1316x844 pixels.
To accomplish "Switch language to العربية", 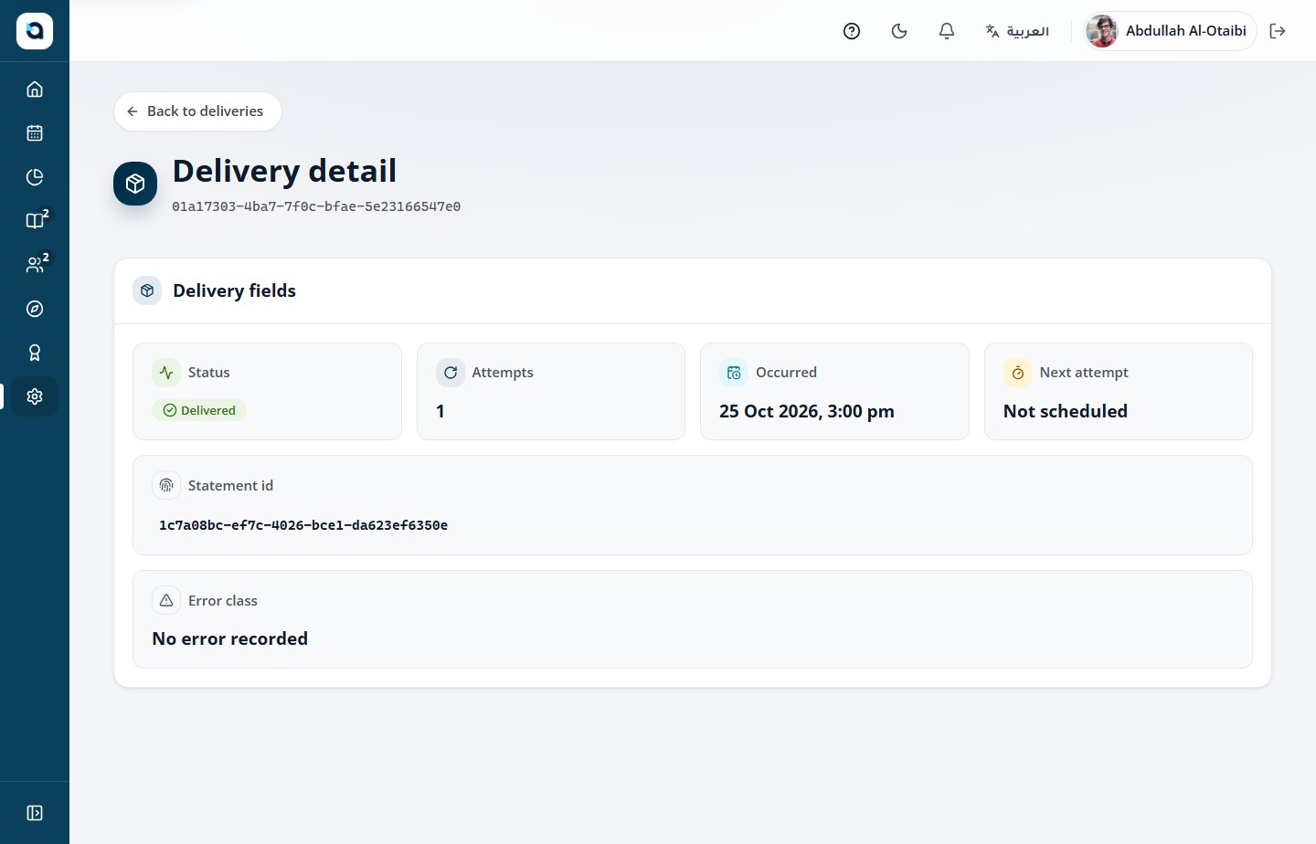I will point(1017,31).
